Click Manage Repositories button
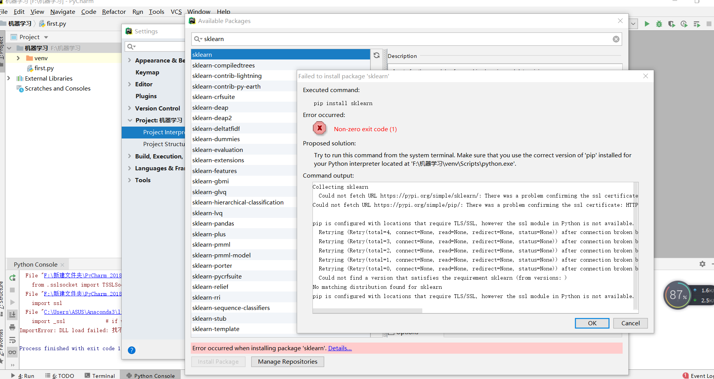Screen dimensions: 714x379 [288, 361]
